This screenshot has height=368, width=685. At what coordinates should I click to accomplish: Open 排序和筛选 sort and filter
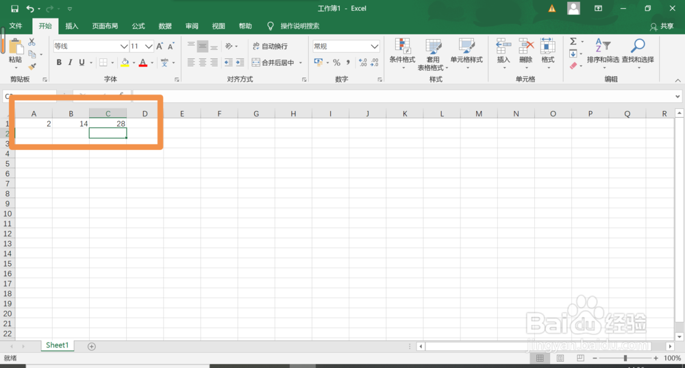coord(603,53)
